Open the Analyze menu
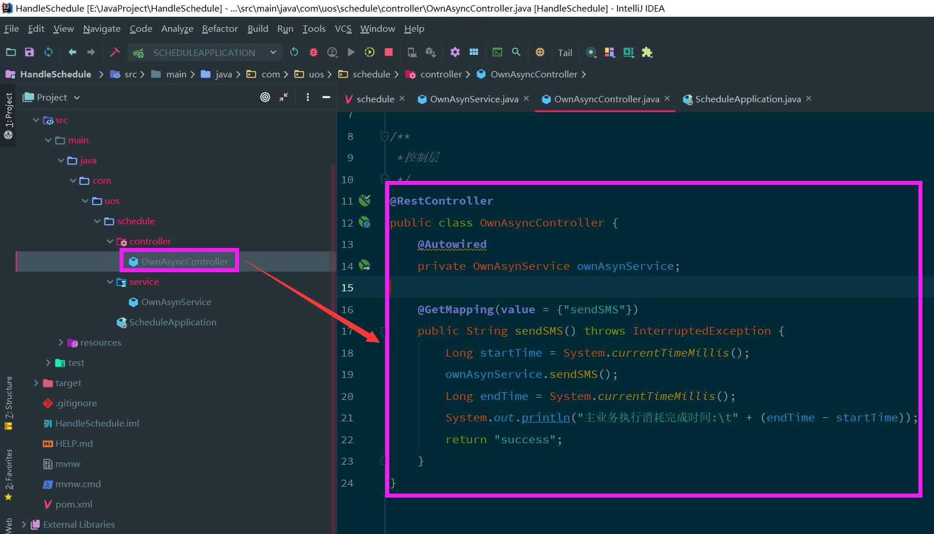The height and width of the screenshot is (534, 934). [177, 28]
